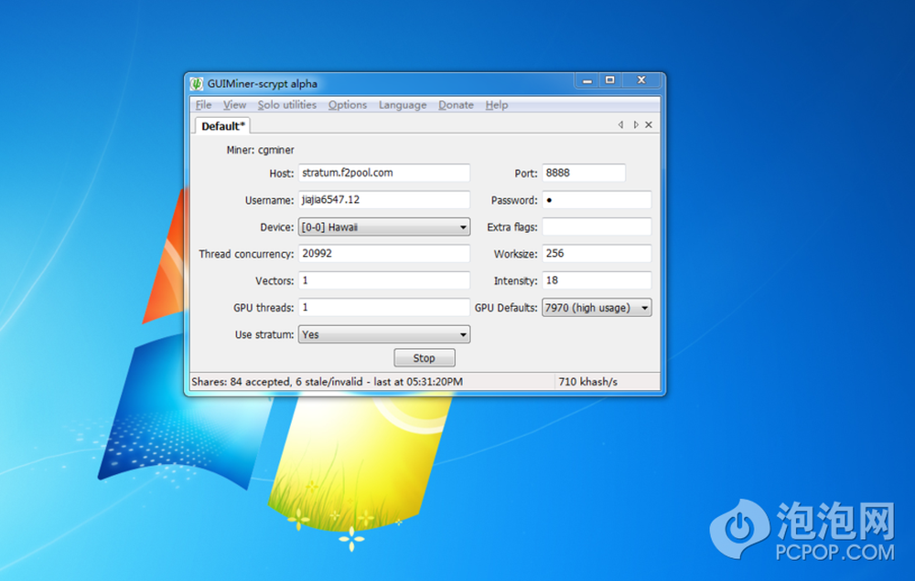The height and width of the screenshot is (581, 915).
Task: Click the Host input field
Action: point(384,173)
